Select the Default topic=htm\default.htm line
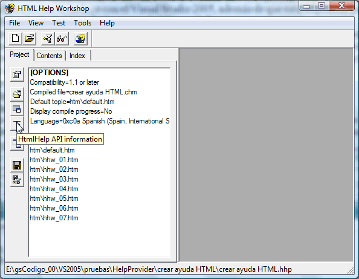This screenshot has width=359, height=279. [72, 102]
